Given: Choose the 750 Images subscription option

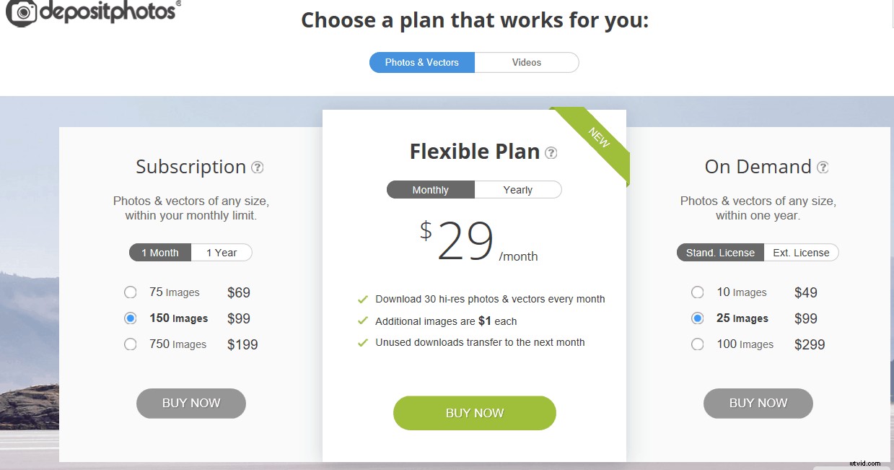Looking at the screenshot, I should click(131, 344).
